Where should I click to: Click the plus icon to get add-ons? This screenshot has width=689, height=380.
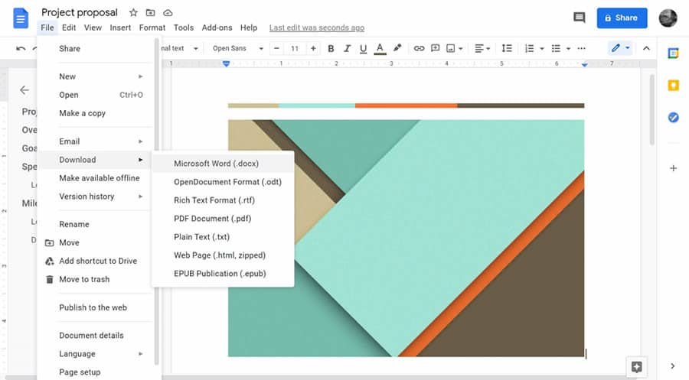[x=673, y=168]
